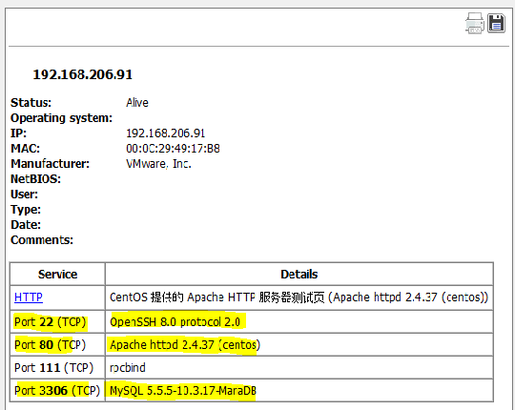Image resolution: width=515 pixels, height=410 pixels.
Task: Click the Service column header
Action: click(x=57, y=274)
